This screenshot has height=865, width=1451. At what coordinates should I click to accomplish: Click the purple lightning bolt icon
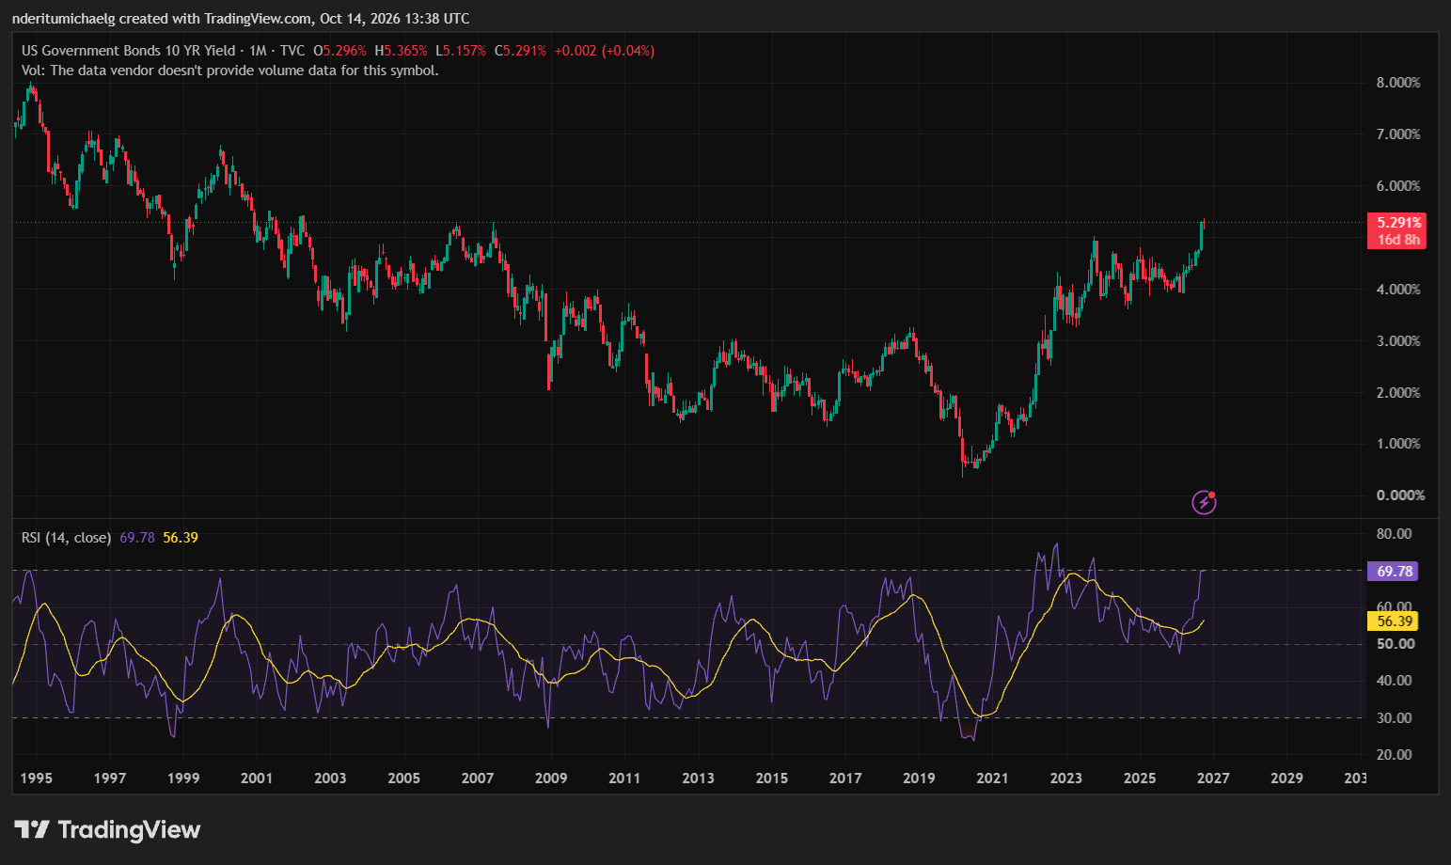1204,502
